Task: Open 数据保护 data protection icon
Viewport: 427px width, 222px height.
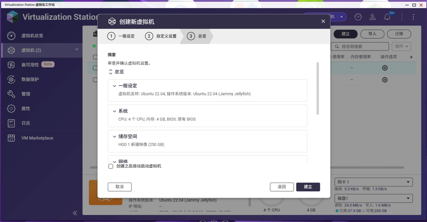Action: tap(11, 79)
